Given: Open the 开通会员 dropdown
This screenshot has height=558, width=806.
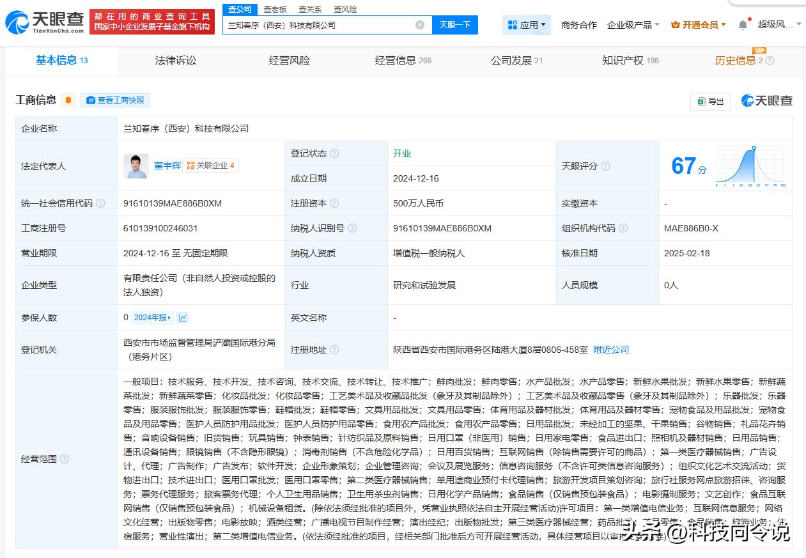Looking at the screenshot, I should click(x=698, y=25).
